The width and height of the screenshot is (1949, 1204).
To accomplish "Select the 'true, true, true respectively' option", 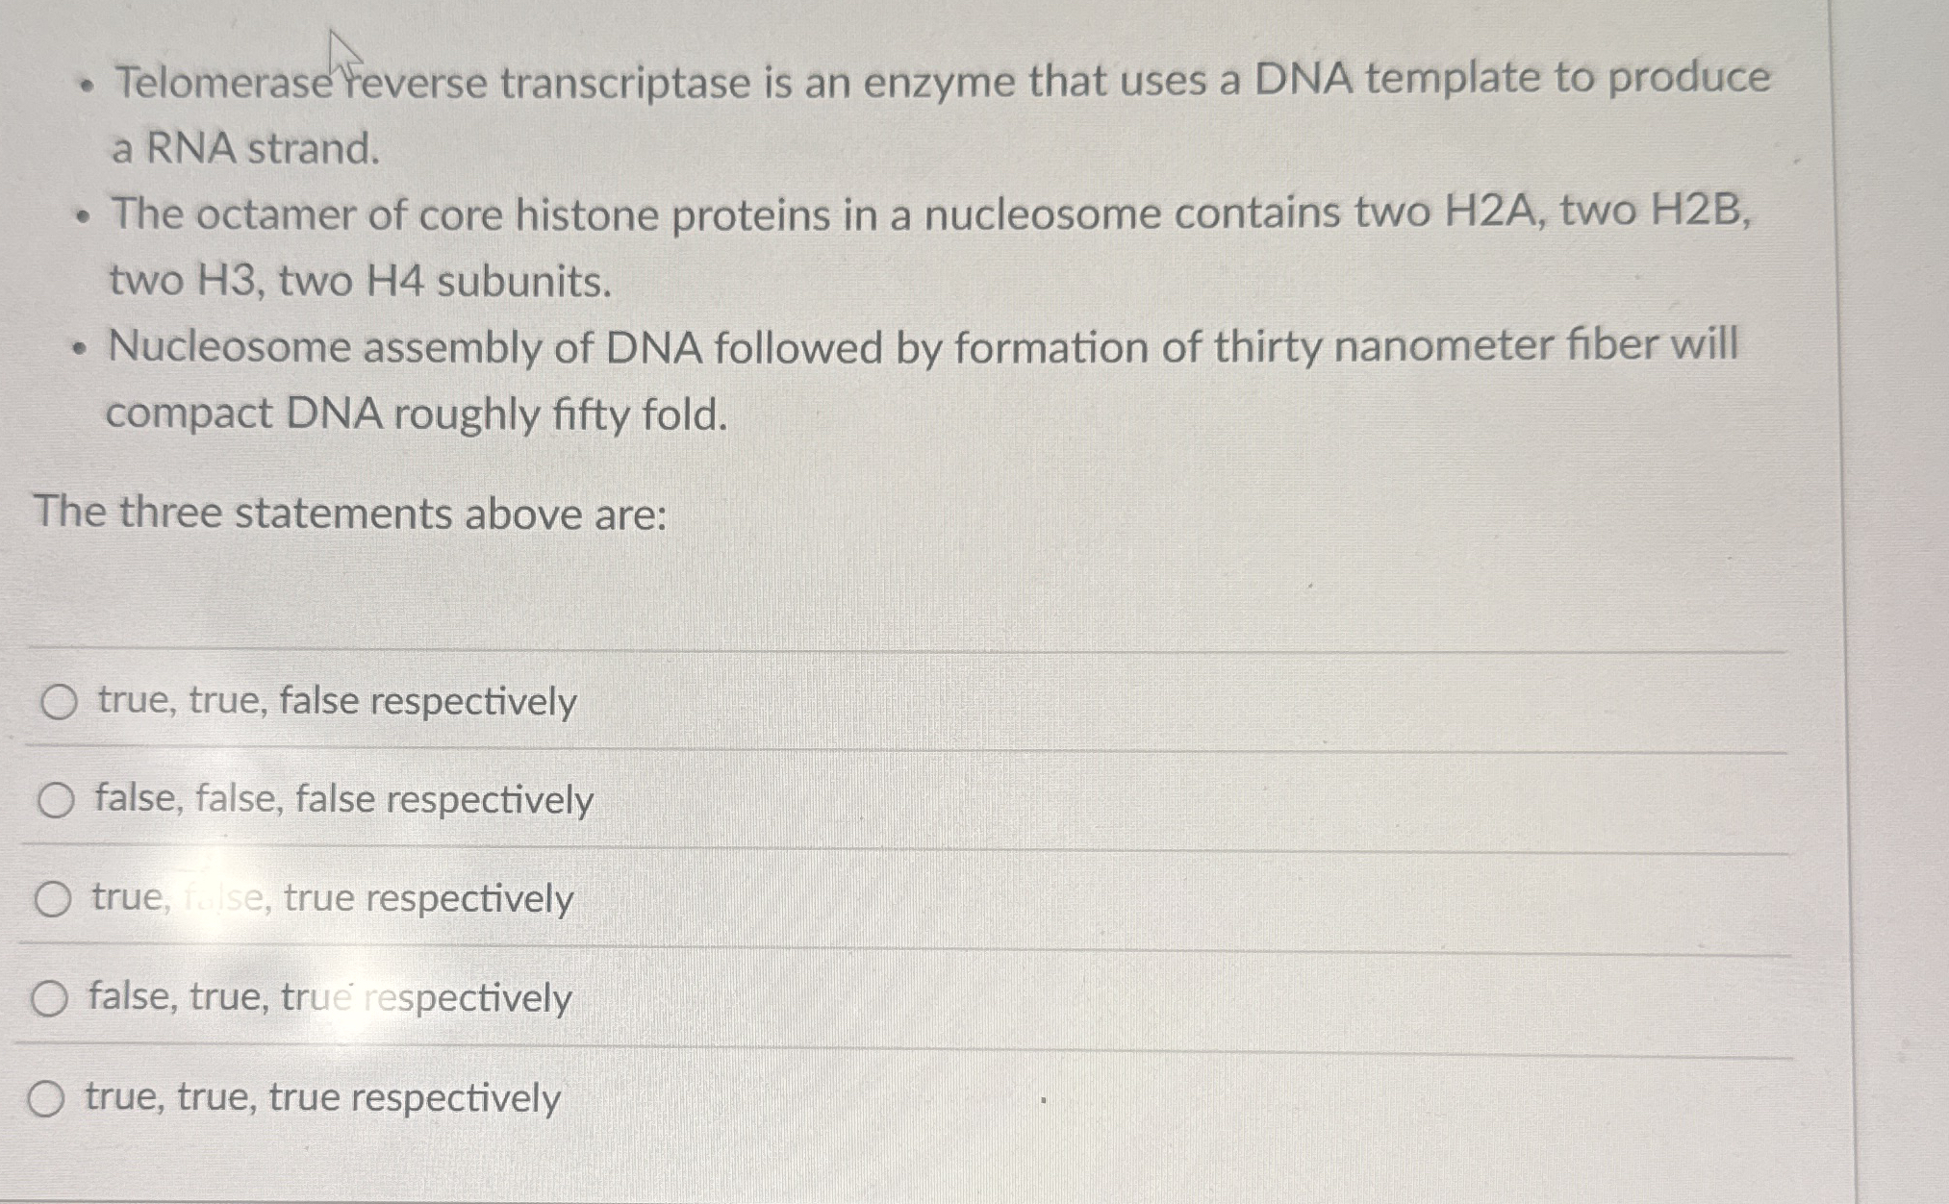I will point(320,1097).
